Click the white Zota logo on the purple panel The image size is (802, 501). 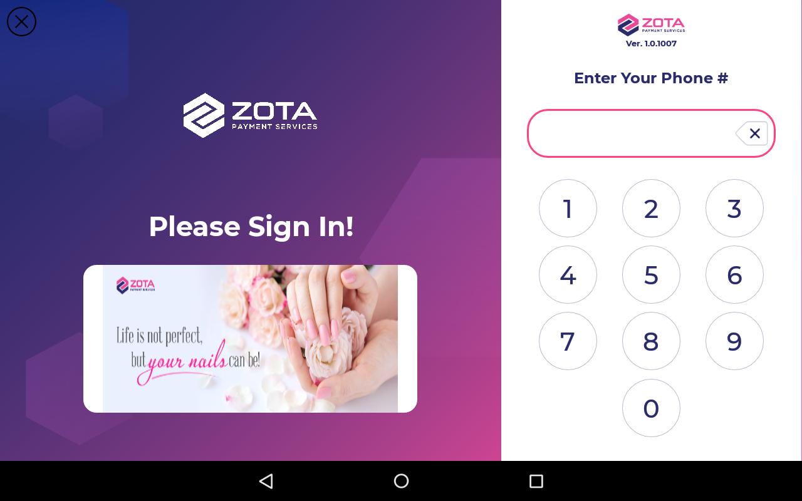pos(250,115)
